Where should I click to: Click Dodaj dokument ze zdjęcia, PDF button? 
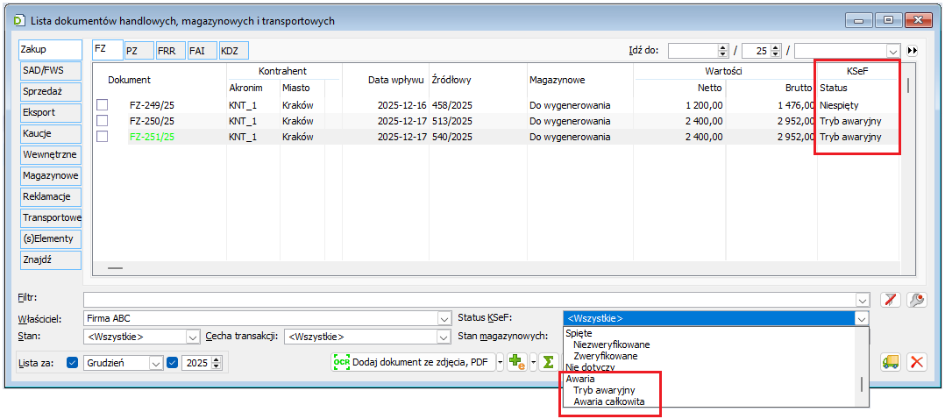[x=414, y=362]
